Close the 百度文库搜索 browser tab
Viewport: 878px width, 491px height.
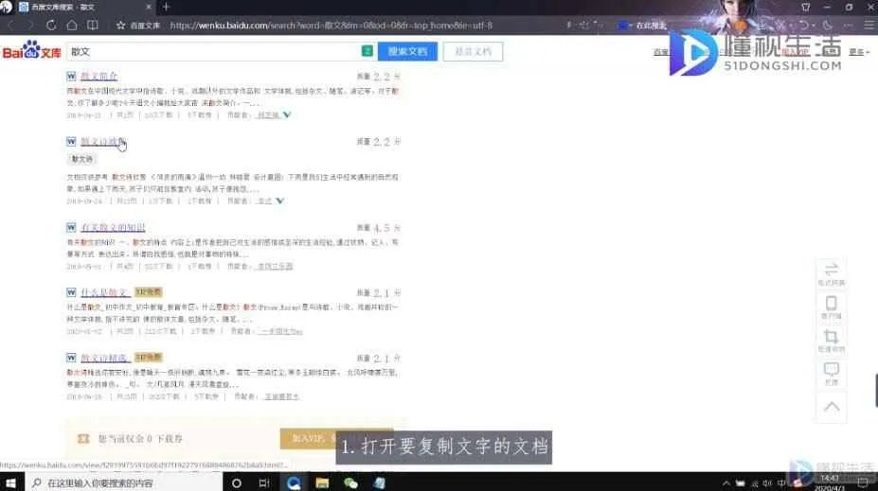coord(149,7)
